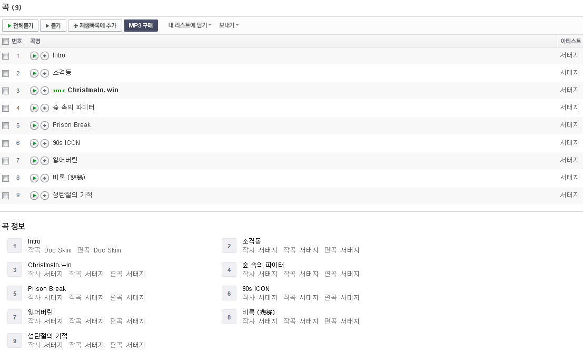The height and width of the screenshot is (360, 583).
Task: Play the Intro track
Action: [34, 56]
